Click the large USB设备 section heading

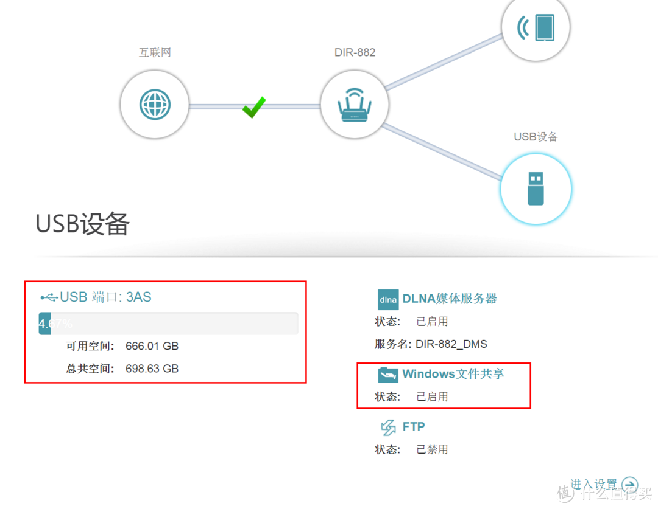tap(83, 224)
